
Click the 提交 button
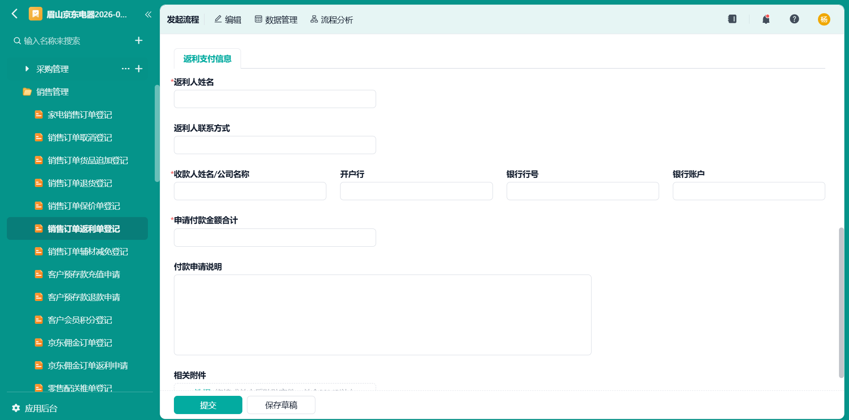(x=208, y=405)
